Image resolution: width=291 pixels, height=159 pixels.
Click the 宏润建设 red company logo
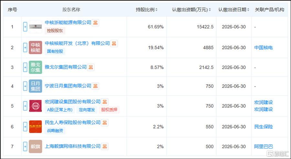36,106
